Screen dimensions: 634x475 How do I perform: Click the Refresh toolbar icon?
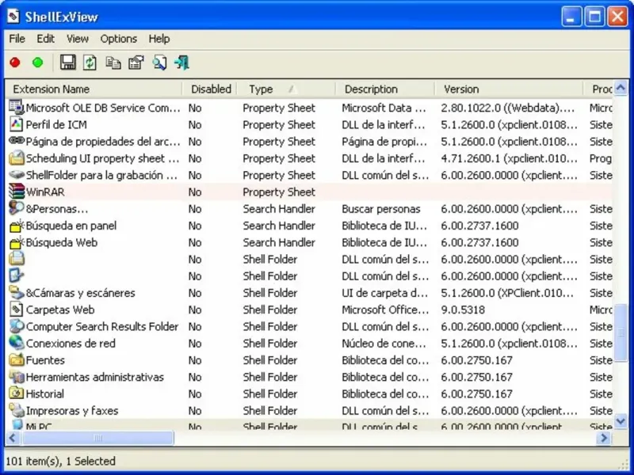click(90, 63)
